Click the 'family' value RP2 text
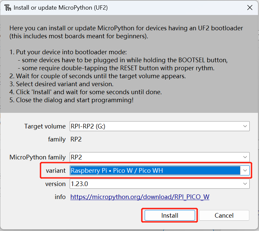Screen dimensions: 259x231 [76, 139]
